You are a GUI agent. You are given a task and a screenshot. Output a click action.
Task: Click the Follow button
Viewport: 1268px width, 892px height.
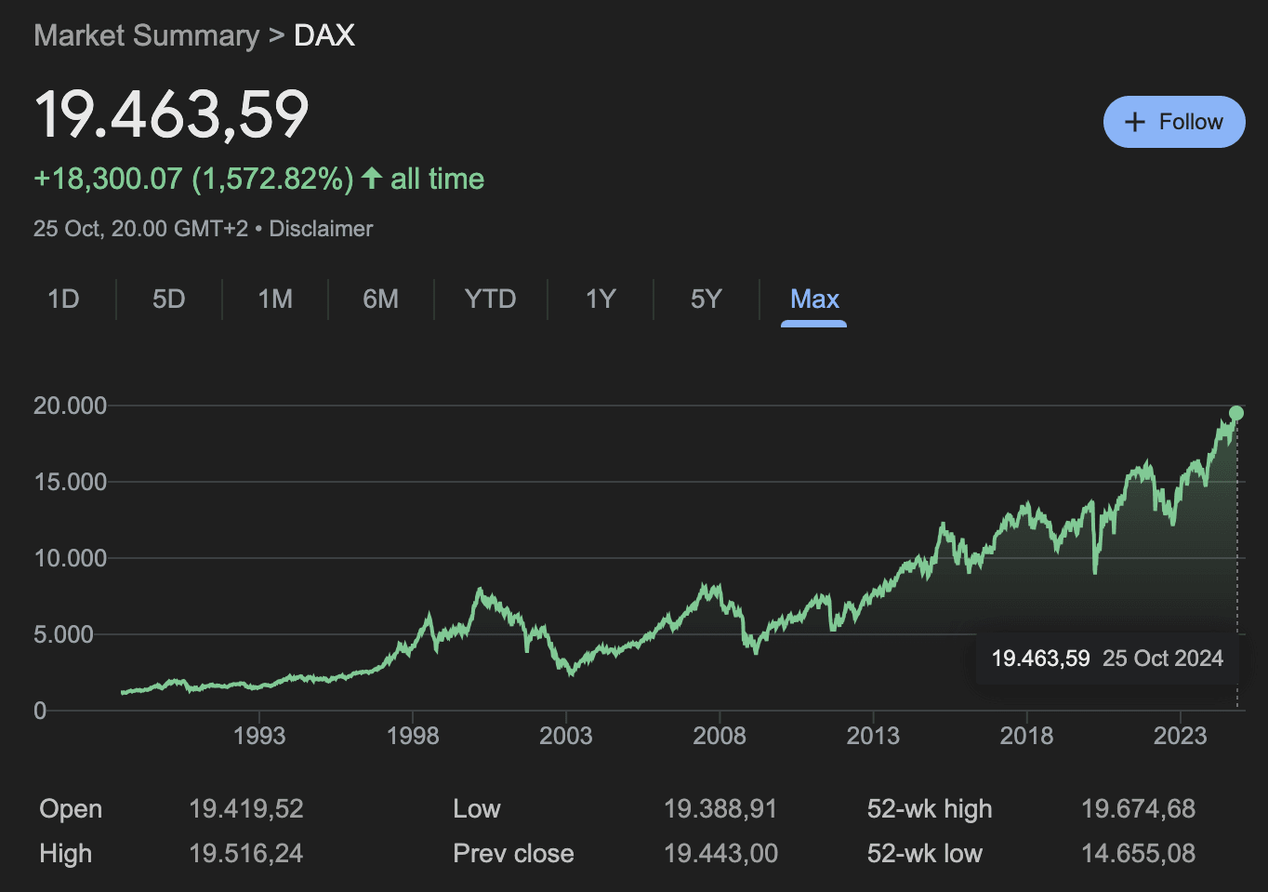[1174, 121]
